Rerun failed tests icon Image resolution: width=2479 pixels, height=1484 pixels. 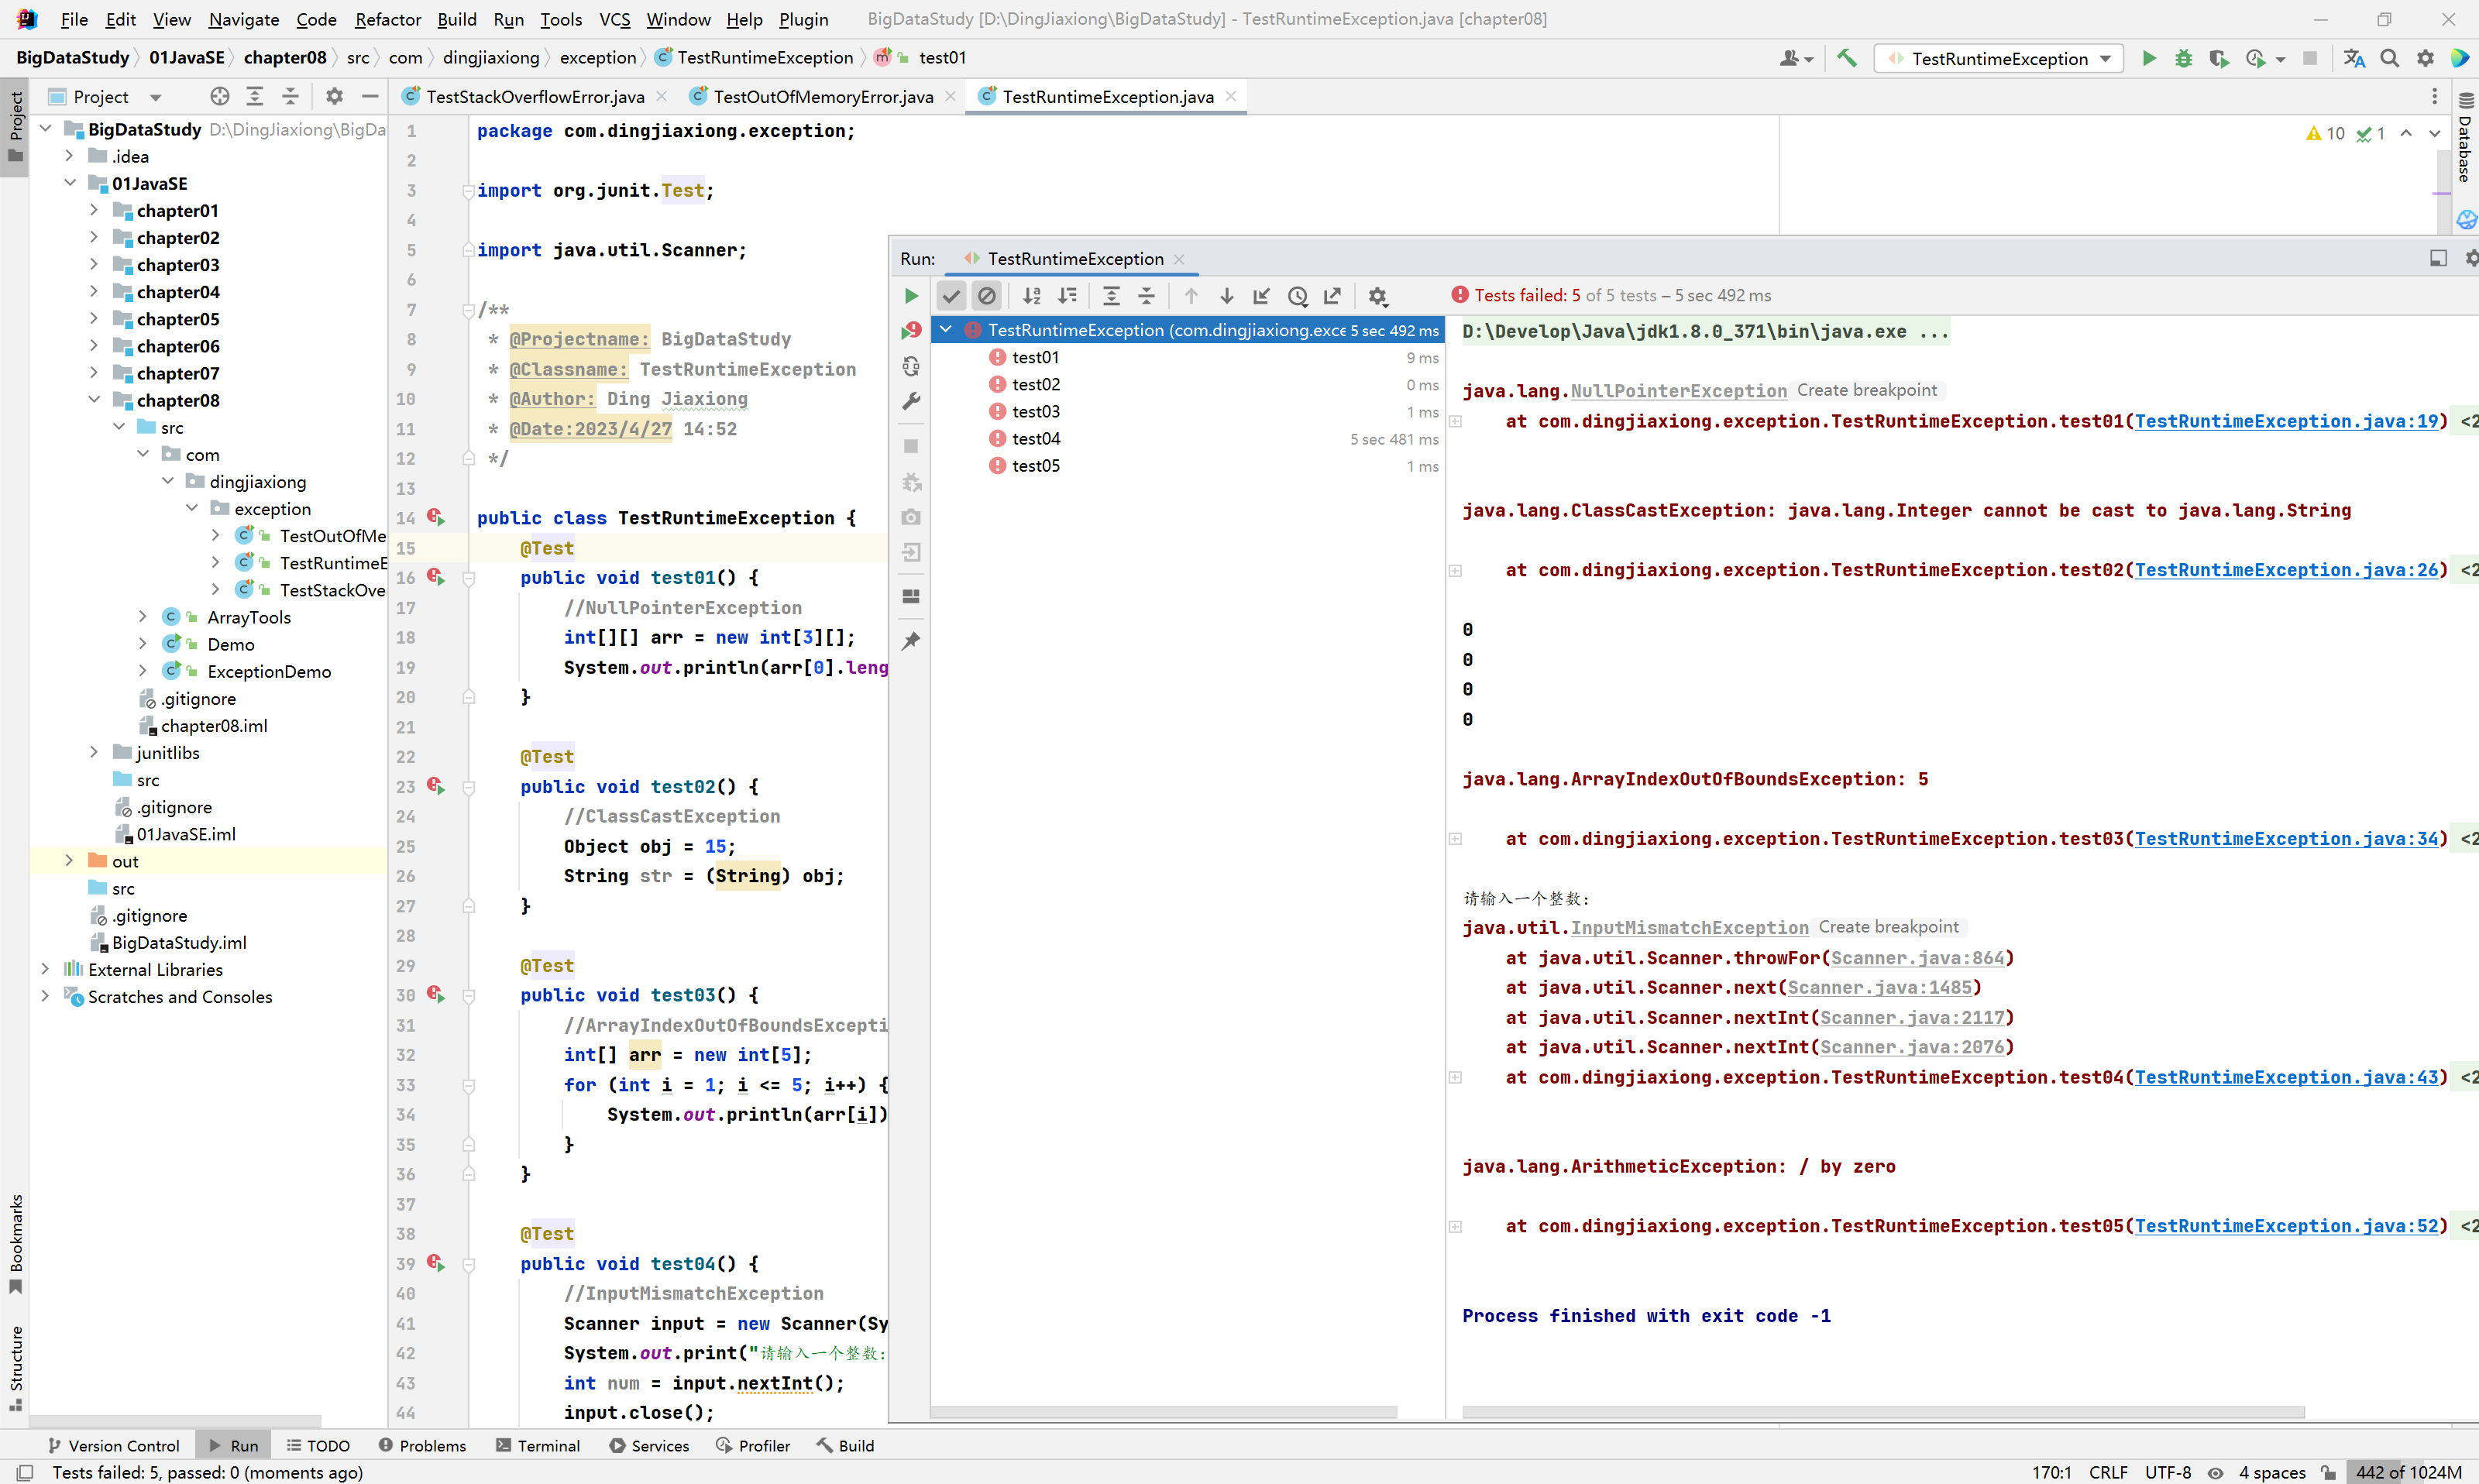click(911, 331)
